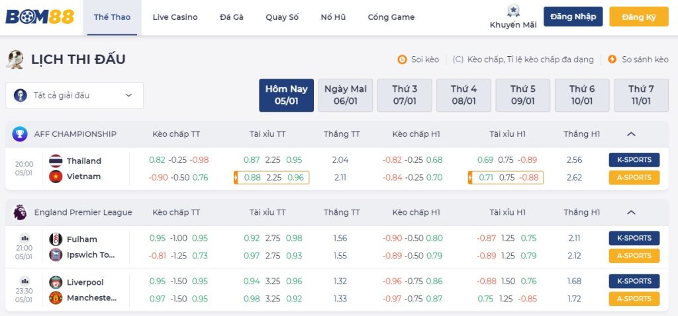The height and width of the screenshot is (316, 678).
Task: Click Thailand Thắng TT odds 2.04
Action: click(340, 160)
